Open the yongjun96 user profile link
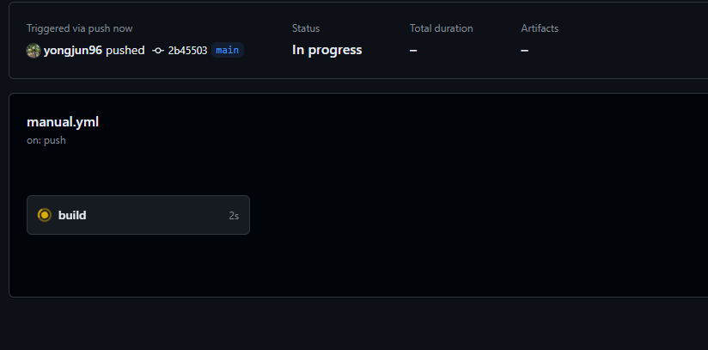 [73, 50]
